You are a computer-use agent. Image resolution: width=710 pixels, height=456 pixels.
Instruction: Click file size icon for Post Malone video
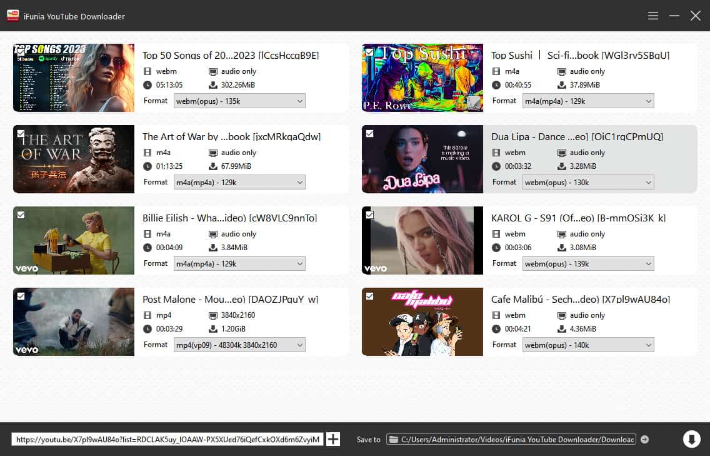coord(213,329)
